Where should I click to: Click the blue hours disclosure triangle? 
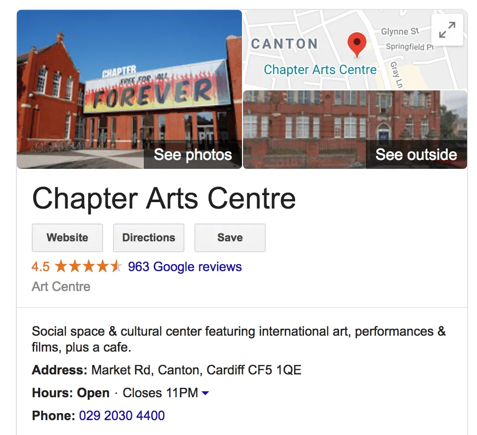click(205, 393)
